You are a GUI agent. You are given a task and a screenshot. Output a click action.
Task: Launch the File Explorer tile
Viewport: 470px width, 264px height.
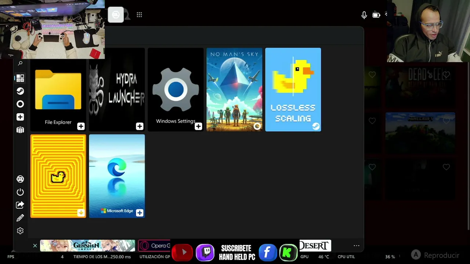[58, 89]
